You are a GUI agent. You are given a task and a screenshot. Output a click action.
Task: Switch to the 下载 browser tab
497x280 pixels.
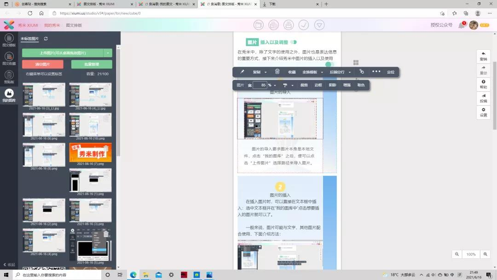[291, 4]
